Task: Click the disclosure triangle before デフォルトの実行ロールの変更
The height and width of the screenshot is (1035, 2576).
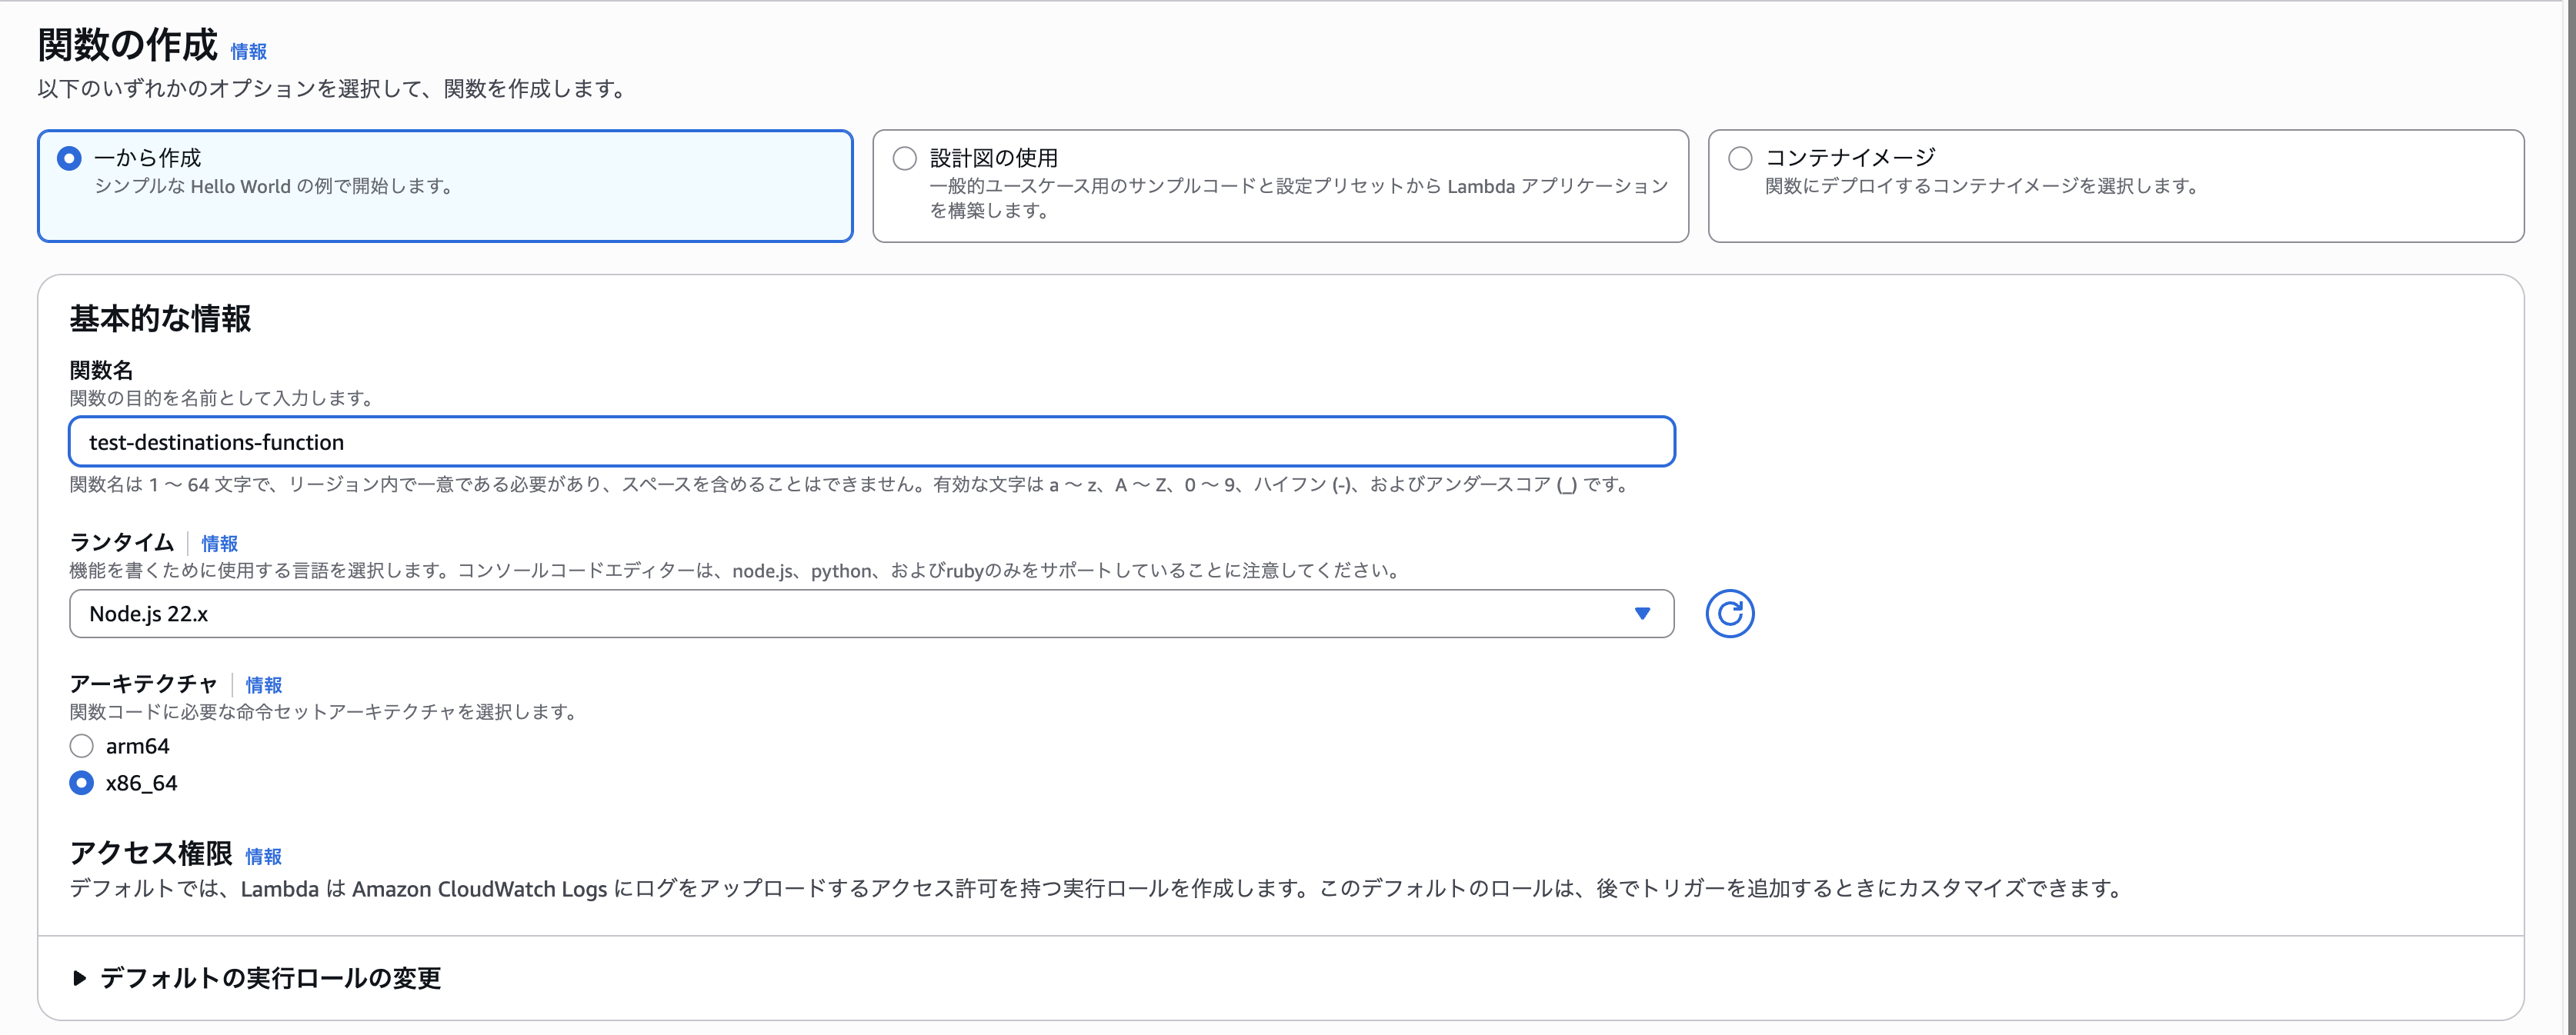Action: click(81, 979)
